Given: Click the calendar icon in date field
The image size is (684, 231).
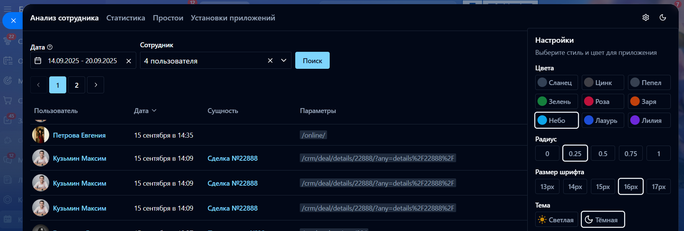Looking at the screenshot, I should (38, 60).
